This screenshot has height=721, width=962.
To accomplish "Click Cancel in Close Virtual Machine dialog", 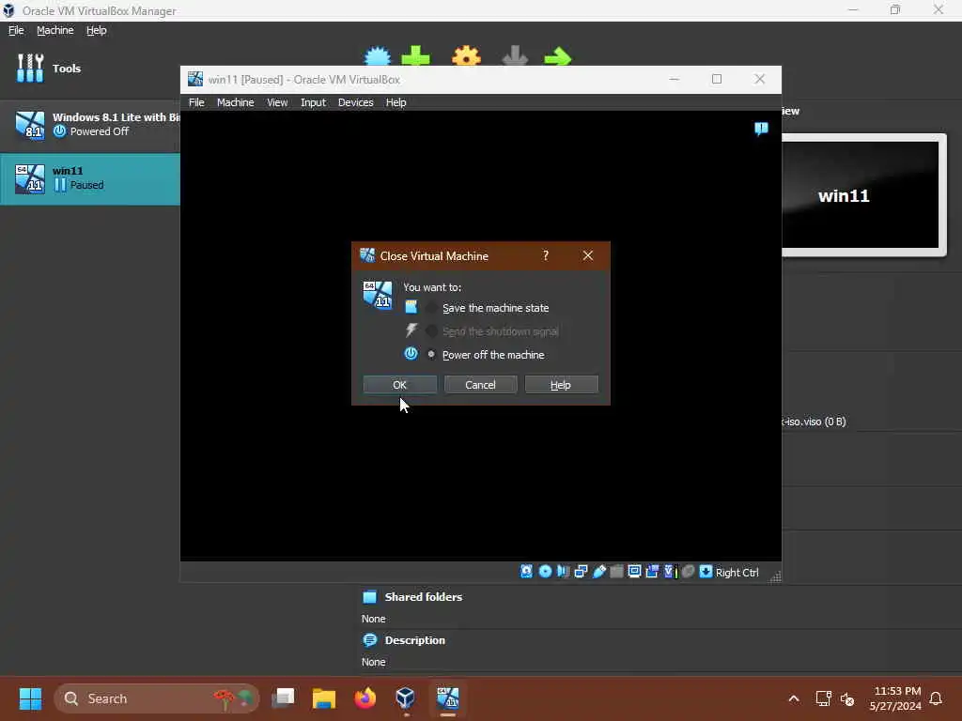I will click(x=480, y=384).
